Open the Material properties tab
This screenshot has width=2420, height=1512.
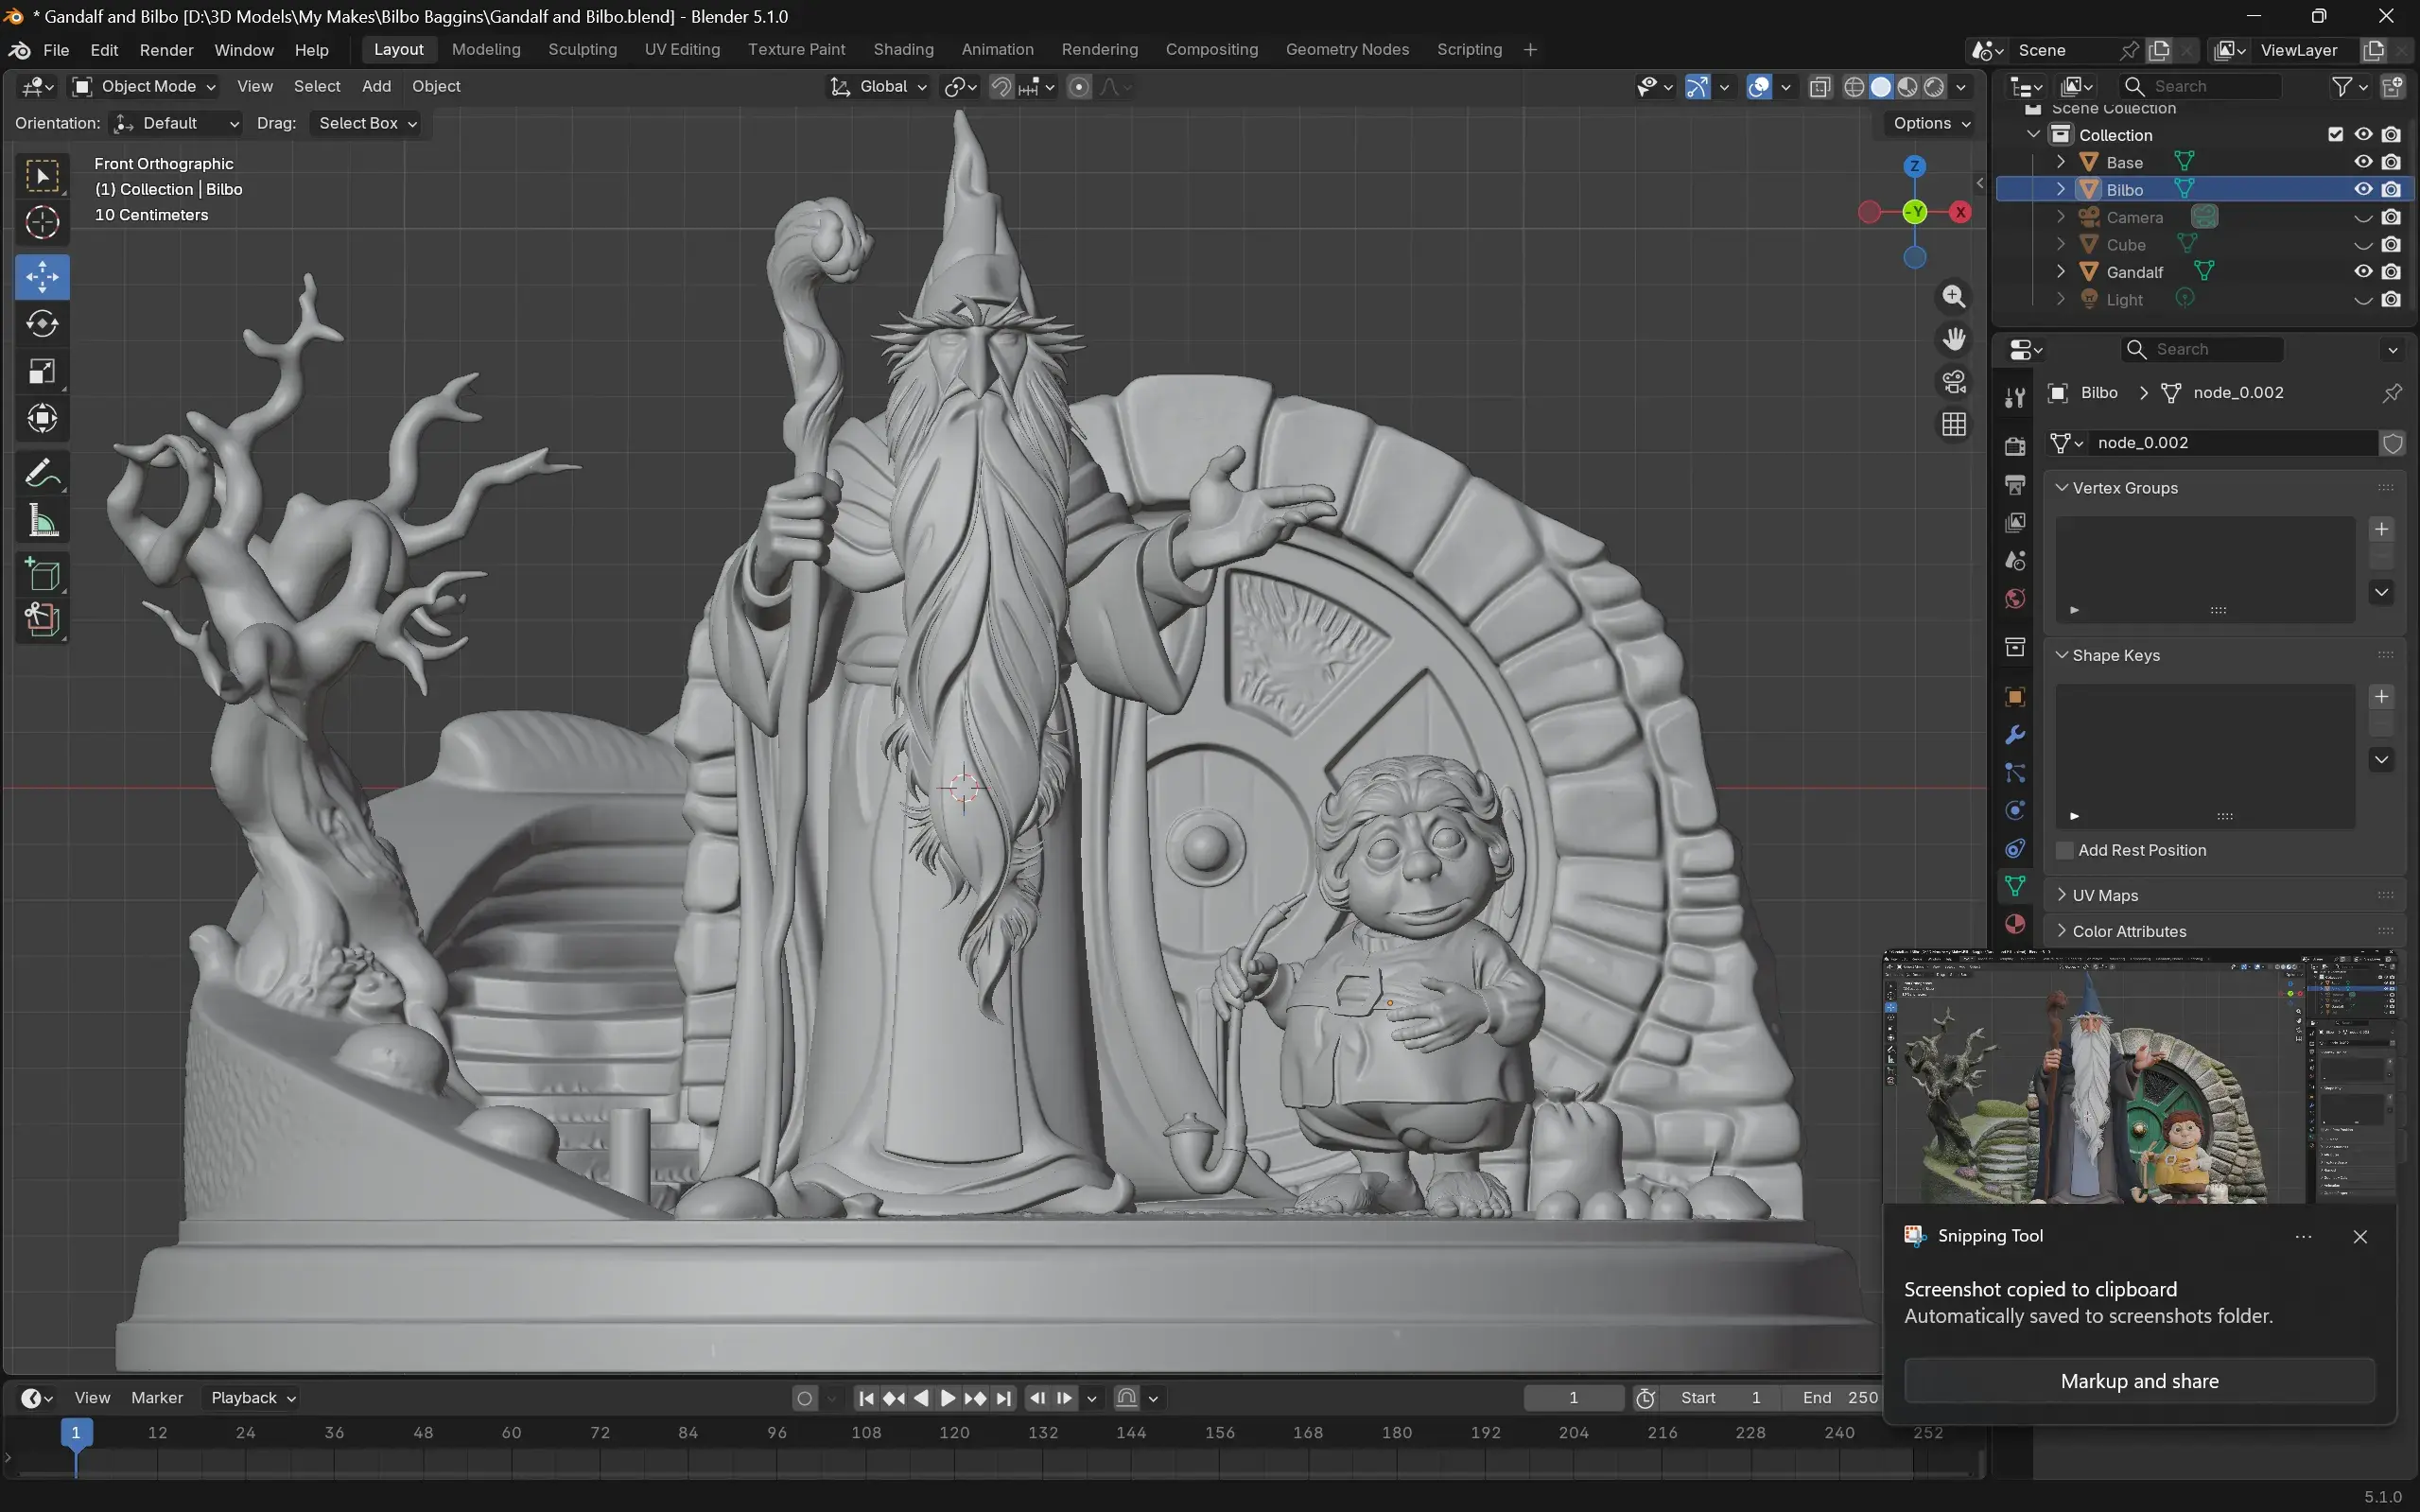(x=2015, y=924)
